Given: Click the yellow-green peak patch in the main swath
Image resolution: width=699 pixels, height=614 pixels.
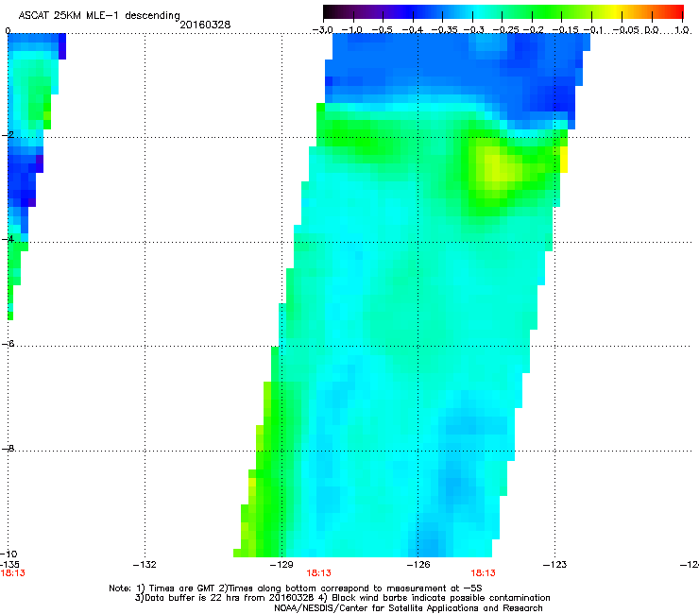Looking at the screenshot, I should pyautogui.click(x=500, y=169).
